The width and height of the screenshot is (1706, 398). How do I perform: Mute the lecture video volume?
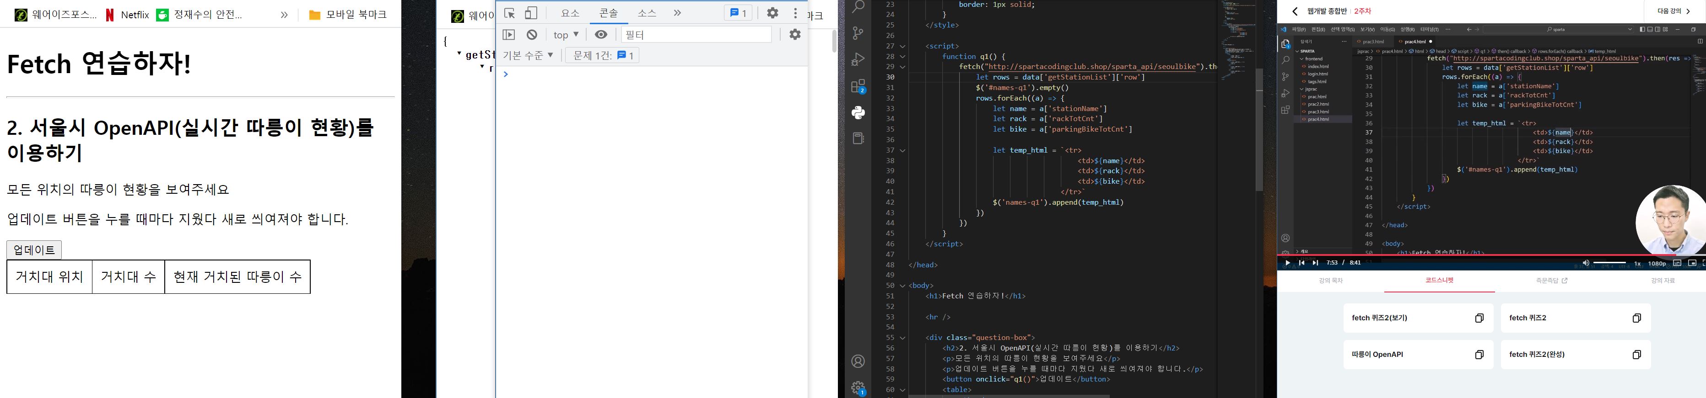1586,263
